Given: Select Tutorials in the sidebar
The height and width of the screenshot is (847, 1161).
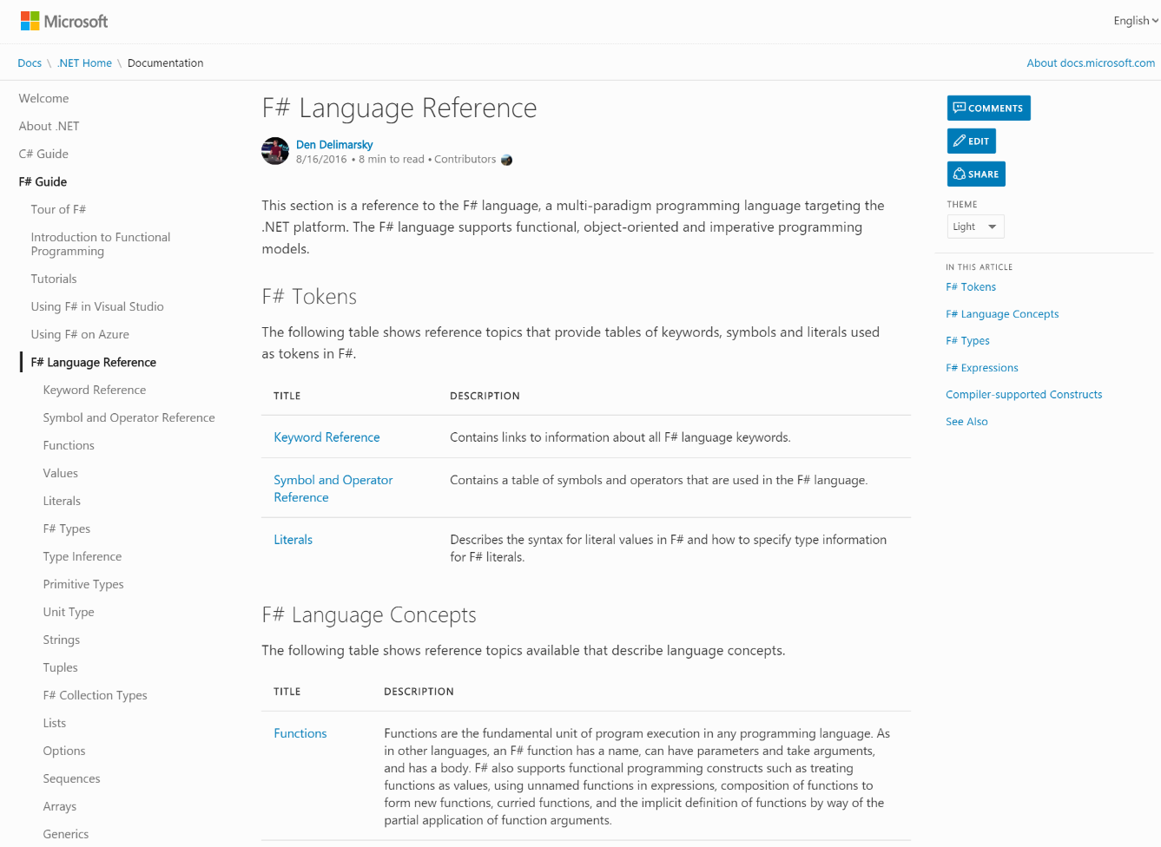Looking at the screenshot, I should coord(54,279).
